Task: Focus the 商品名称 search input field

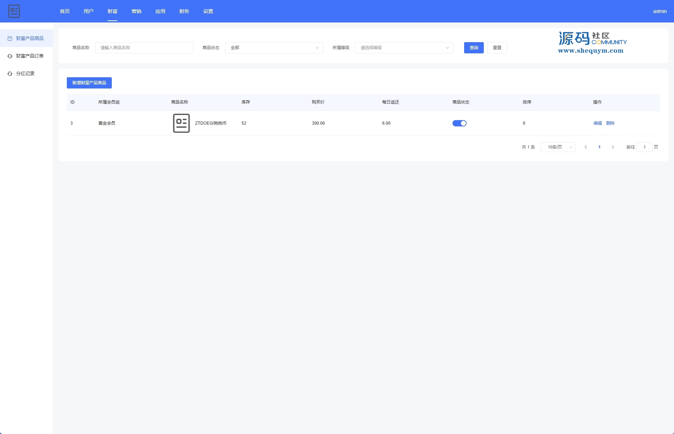Action: coord(144,48)
